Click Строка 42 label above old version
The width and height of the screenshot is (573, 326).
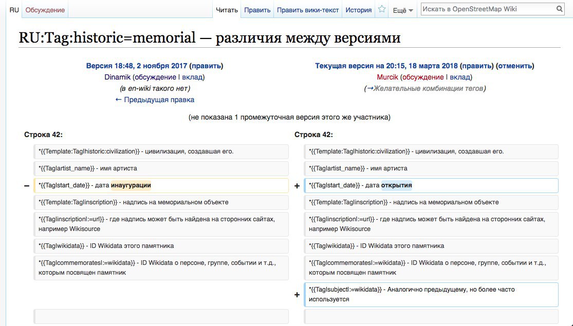(x=43, y=135)
